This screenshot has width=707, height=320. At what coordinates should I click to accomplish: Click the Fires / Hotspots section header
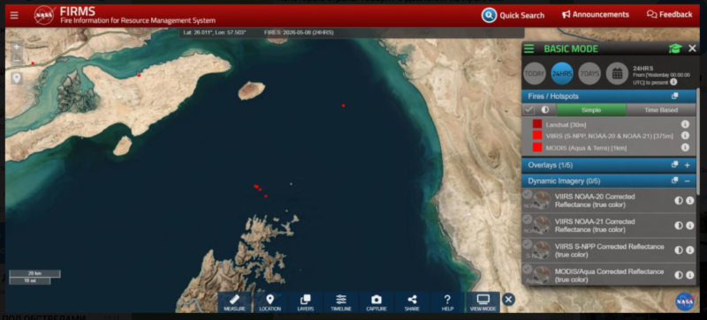click(x=609, y=96)
